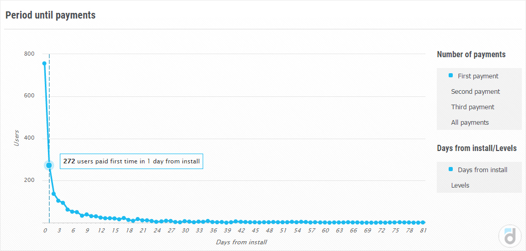Image resolution: width=526 pixels, height=251 pixels.
Task: Select the First payment option
Action: (478, 76)
